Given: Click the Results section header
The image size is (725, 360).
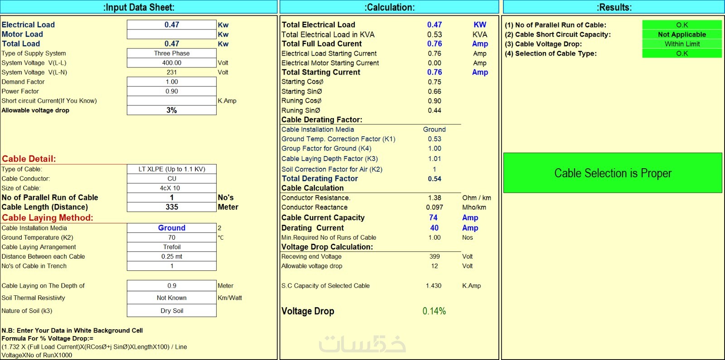Looking at the screenshot, I should 614,7.
